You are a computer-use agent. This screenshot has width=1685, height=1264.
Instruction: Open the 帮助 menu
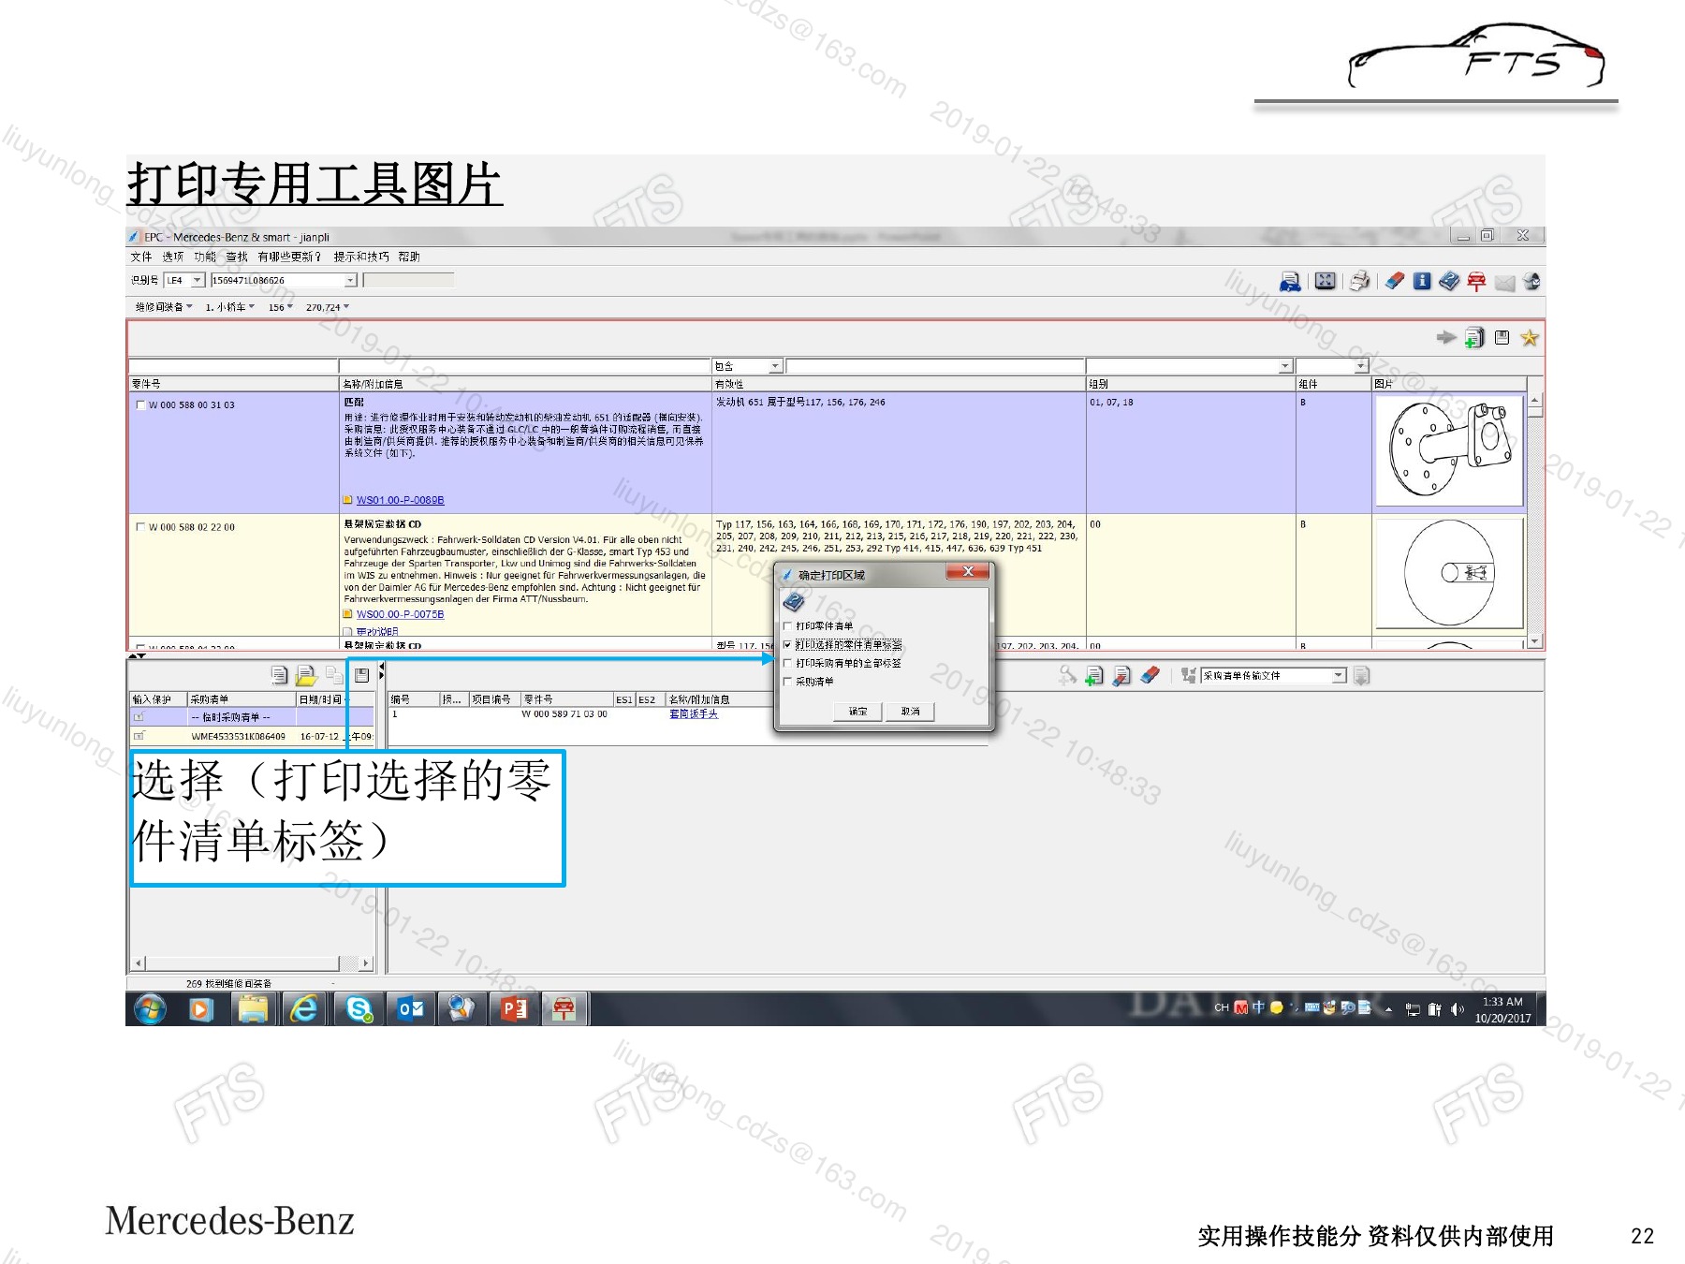click(x=409, y=257)
